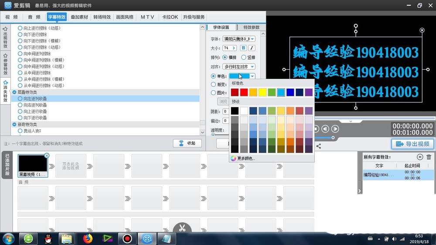Image resolution: width=436 pixels, height=245 pixels.
Task: Open the 转场特效 tab
Action: pyautogui.click(x=102, y=17)
